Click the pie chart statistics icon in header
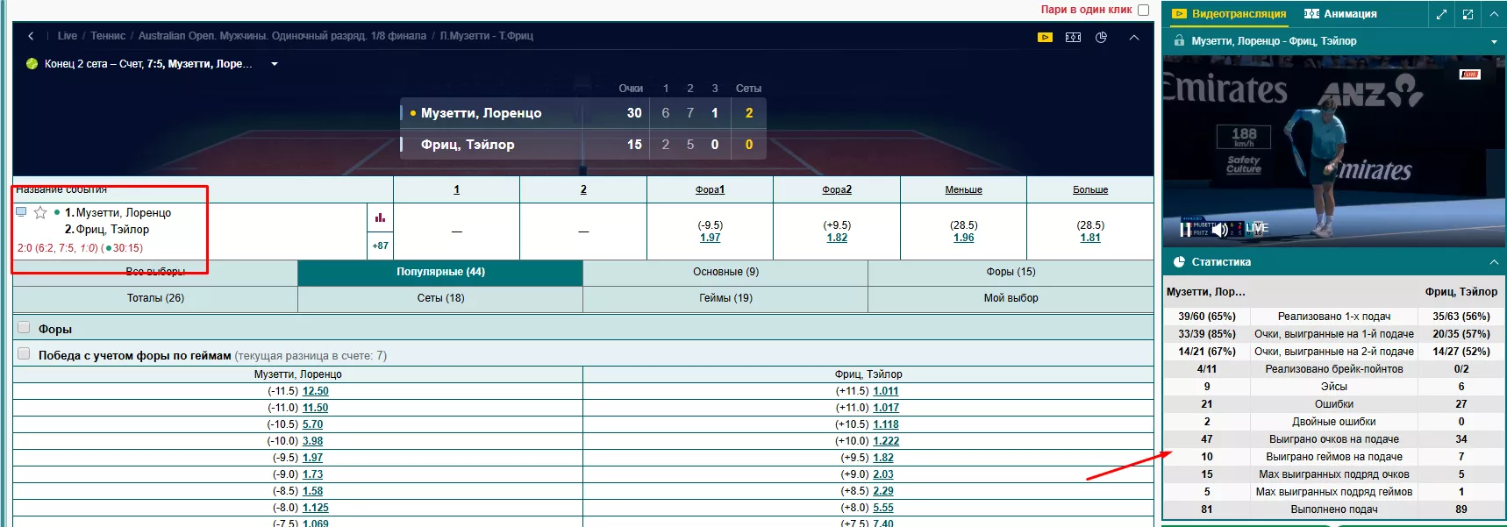1507x527 pixels. tap(1102, 38)
